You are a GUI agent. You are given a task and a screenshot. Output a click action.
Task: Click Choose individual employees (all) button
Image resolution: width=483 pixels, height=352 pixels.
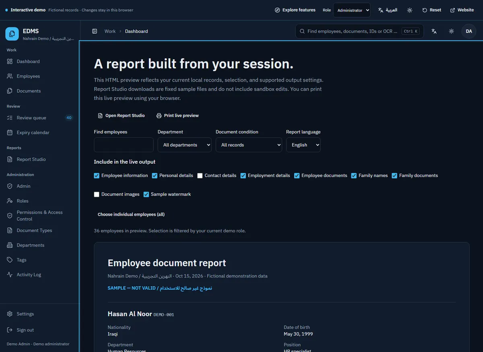131,214
